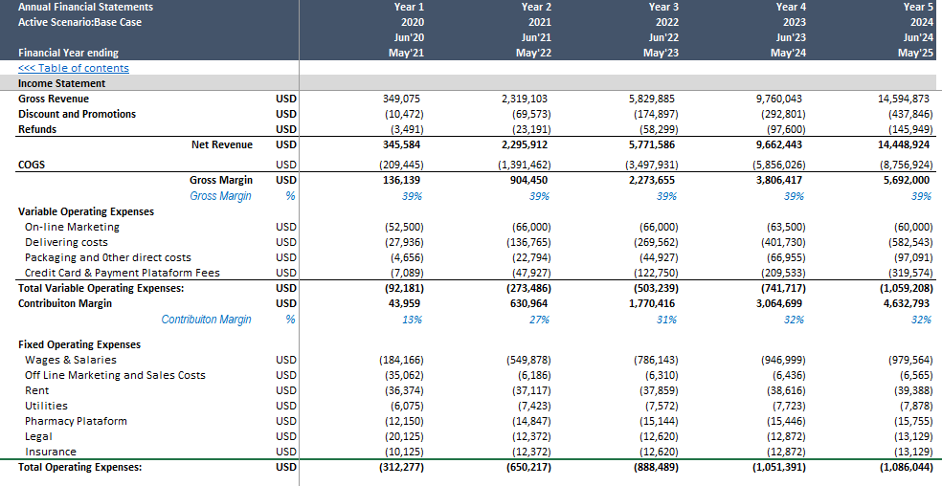Click Active Scenario:Base Case header cell

pos(79,22)
